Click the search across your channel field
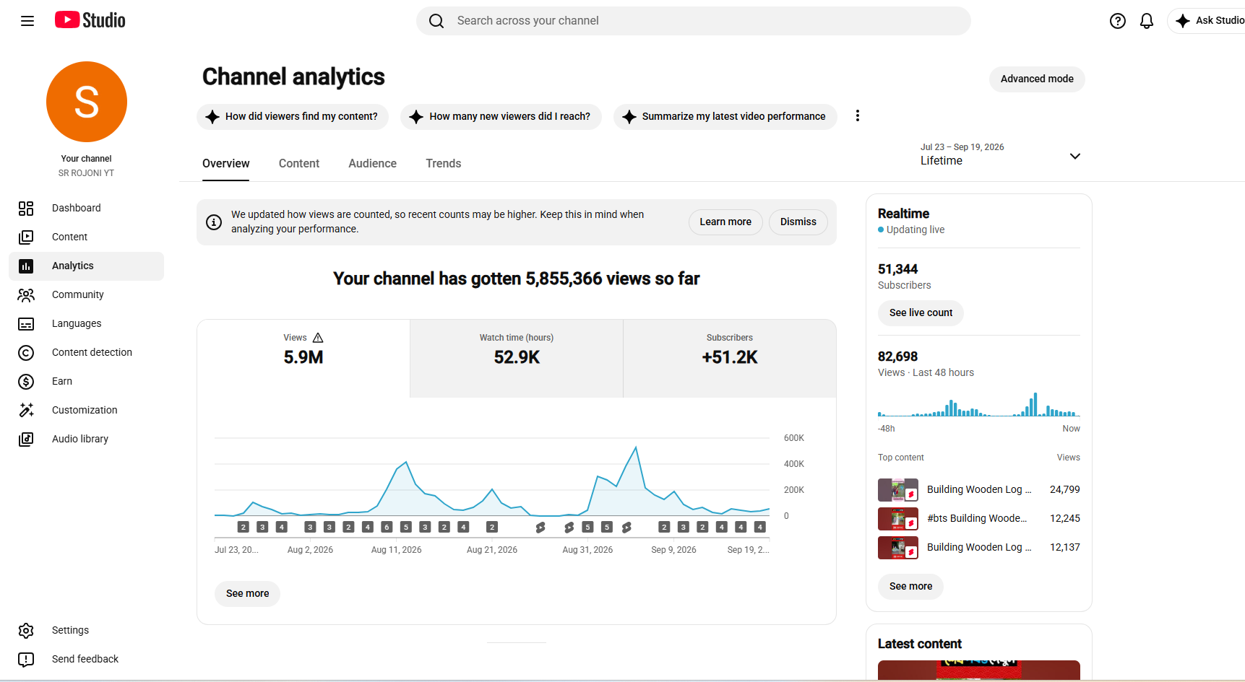The height and width of the screenshot is (682, 1245). [x=693, y=21]
